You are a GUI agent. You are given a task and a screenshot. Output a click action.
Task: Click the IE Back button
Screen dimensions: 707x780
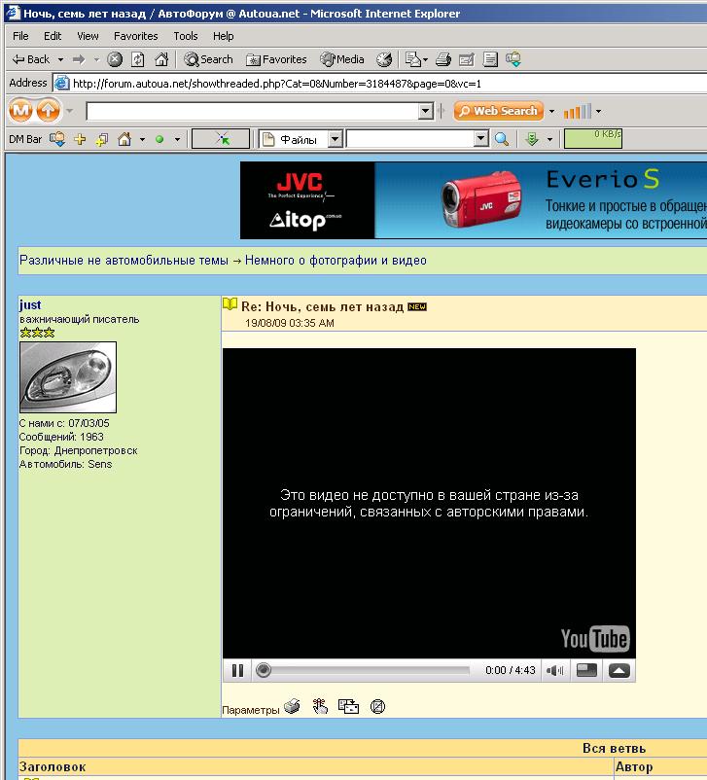pyautogui.click(x=30, y=59)
